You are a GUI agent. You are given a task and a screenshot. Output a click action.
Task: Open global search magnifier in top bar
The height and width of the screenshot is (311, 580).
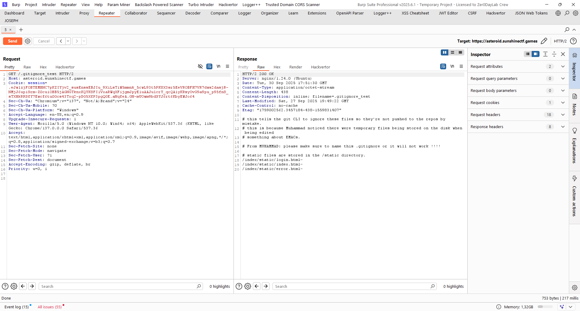[x=567, y=13]
